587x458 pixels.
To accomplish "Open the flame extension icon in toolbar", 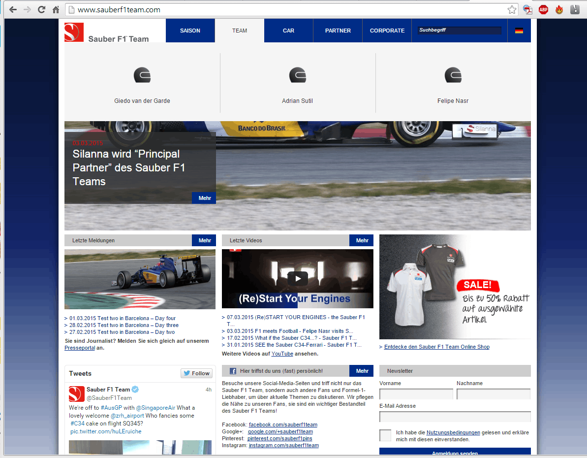I will [x=559, y=10].
